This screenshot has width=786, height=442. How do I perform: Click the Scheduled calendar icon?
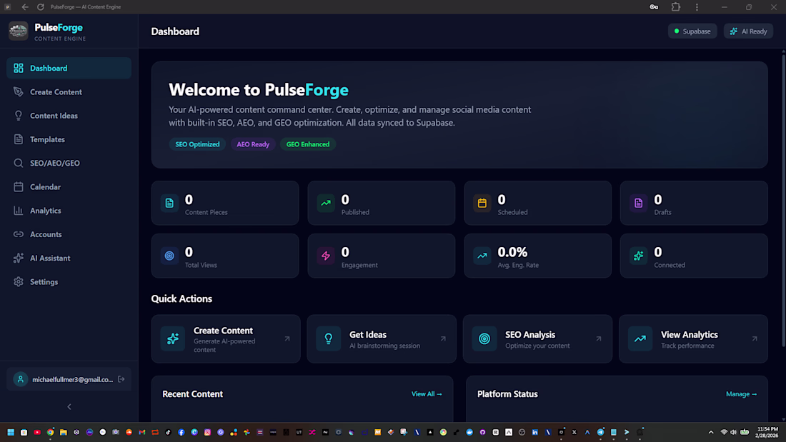[x=482, y=203]
